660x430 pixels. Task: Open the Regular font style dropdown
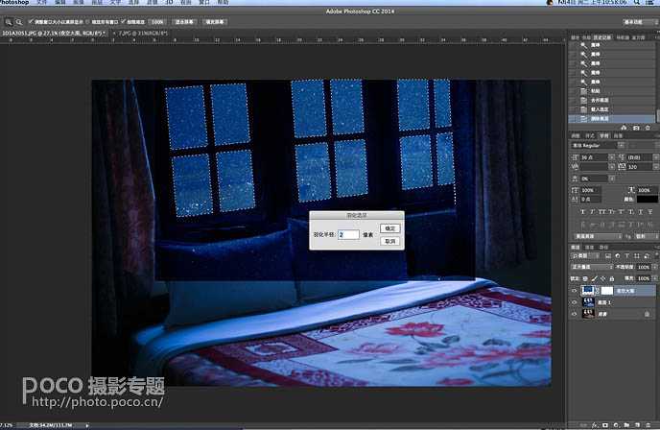[x=598, y=145]
